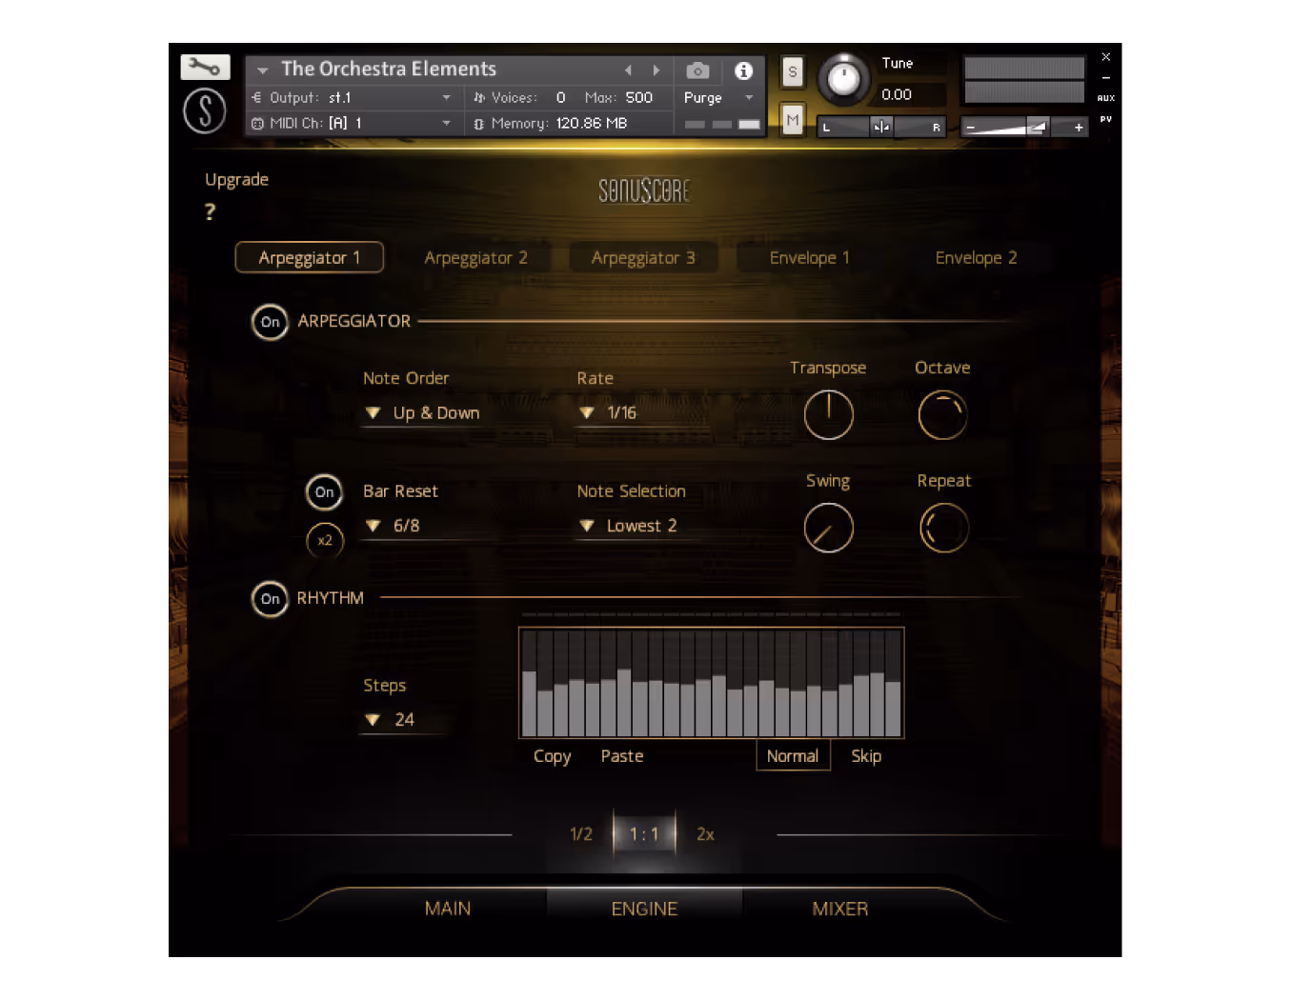Switch to the Arpeggiator 2 tab
This screenshot has width=1292, height=1000.
[x=475, y=258]
